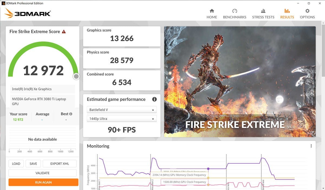Click the SAVE button
Screen dimensions: 325x190
[x=33, y=164]
